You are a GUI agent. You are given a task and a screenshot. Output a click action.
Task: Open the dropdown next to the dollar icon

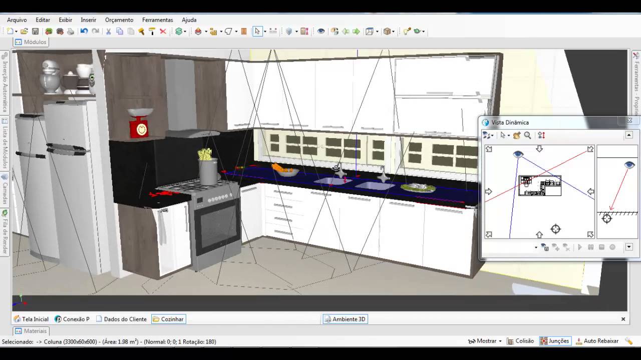pyautogui.click(x=185, y=31)
